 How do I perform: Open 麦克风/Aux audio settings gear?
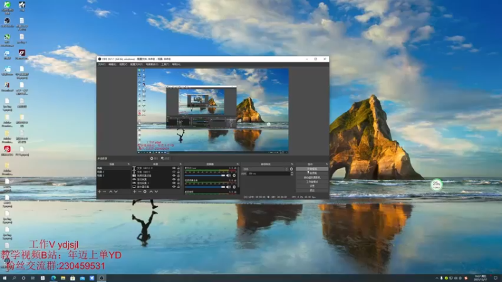click(234, 175)
